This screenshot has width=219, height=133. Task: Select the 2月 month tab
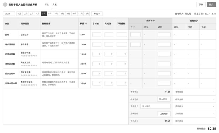click(x=26, y=14)
